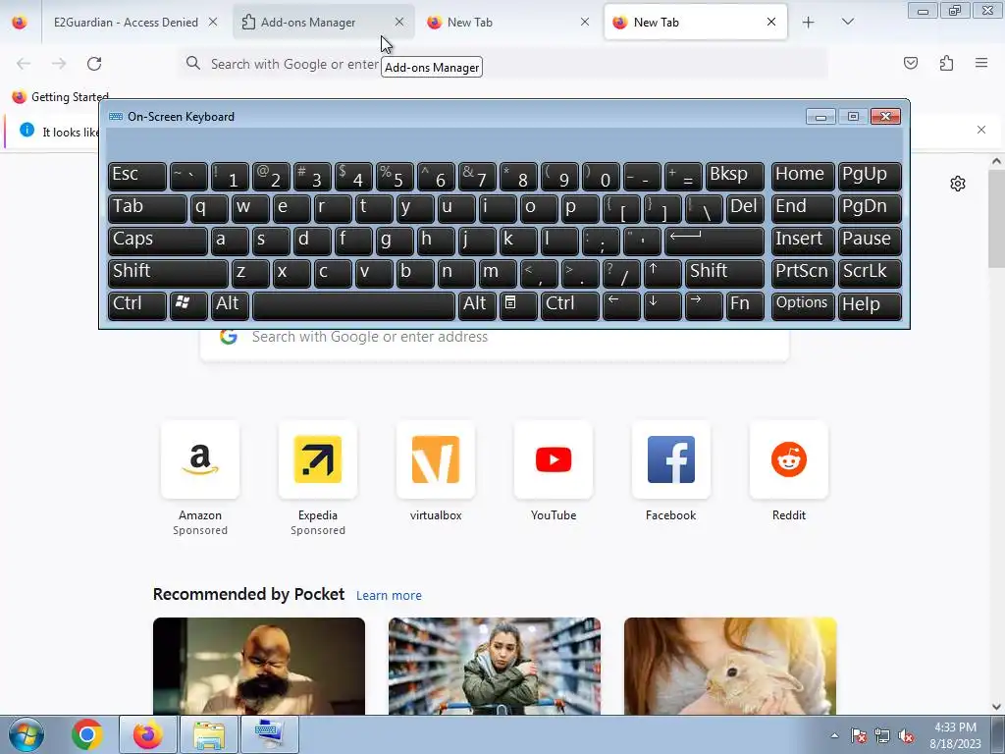Dismiss the notification bar with X
1005x754 pixels.
[x=981, y=130]
